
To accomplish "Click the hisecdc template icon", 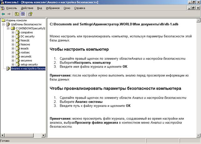I will click(x=18, y=40).
